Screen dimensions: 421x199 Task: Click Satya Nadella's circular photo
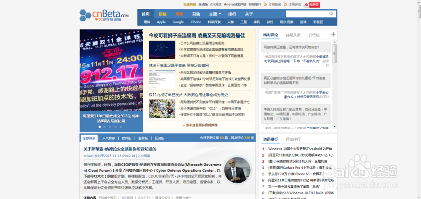237,170
